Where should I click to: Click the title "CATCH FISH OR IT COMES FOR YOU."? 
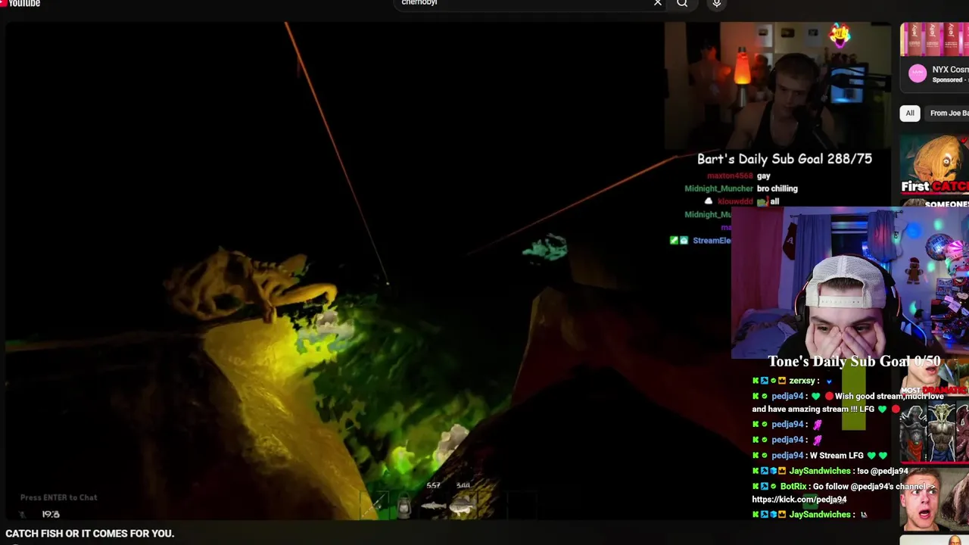(x=90, y=534)
